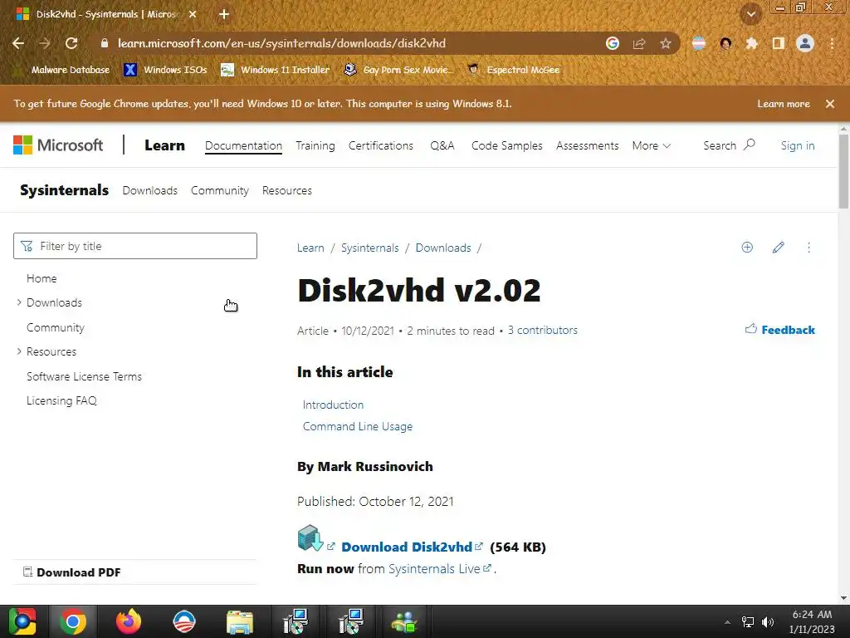Bookmark this page with the star icon
Viewport: 850px width, 638px height.
tap(665, 43)
